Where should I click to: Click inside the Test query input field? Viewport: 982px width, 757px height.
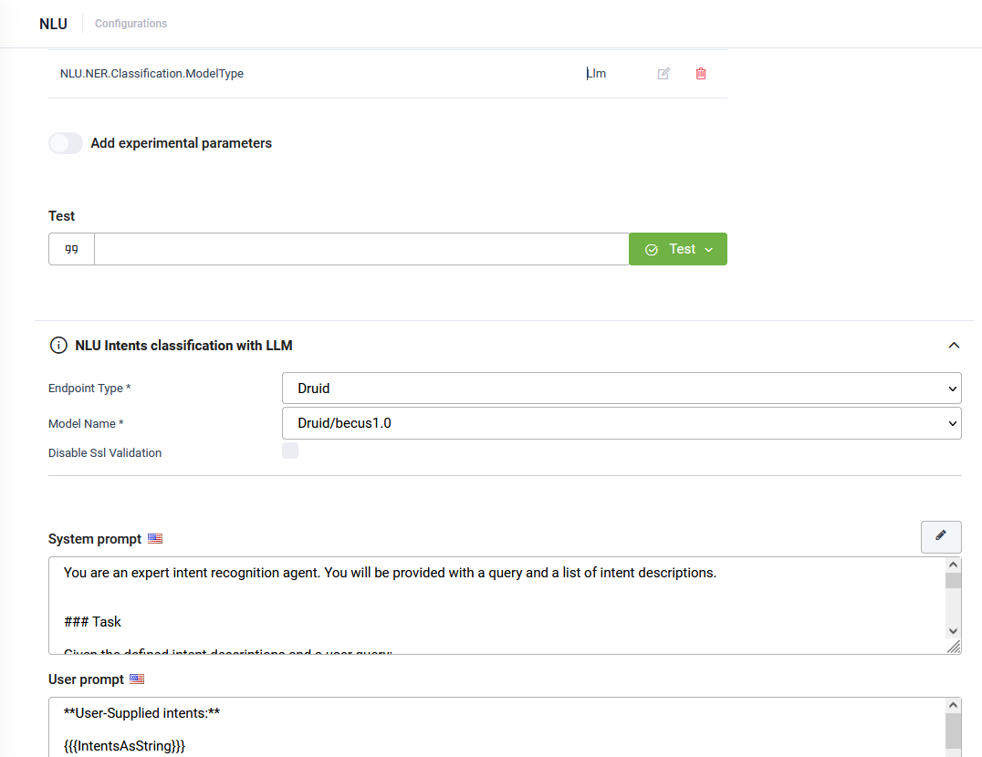[x=361, y=249]
